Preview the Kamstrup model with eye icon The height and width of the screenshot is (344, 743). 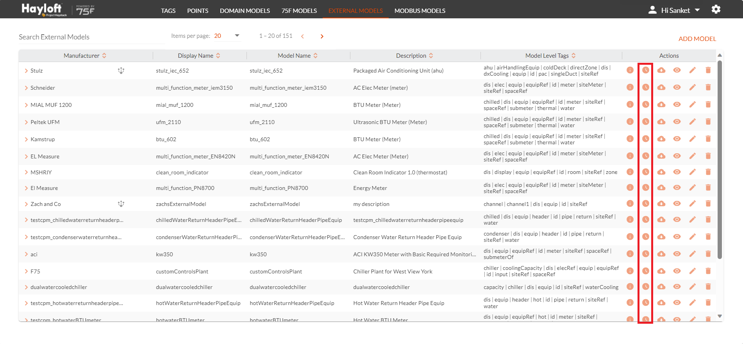coord(677,139)
